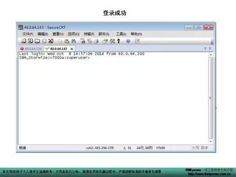236x177 pixels.
Task: Click the Print Selection toolbar icon
Action: pos(90,41)
